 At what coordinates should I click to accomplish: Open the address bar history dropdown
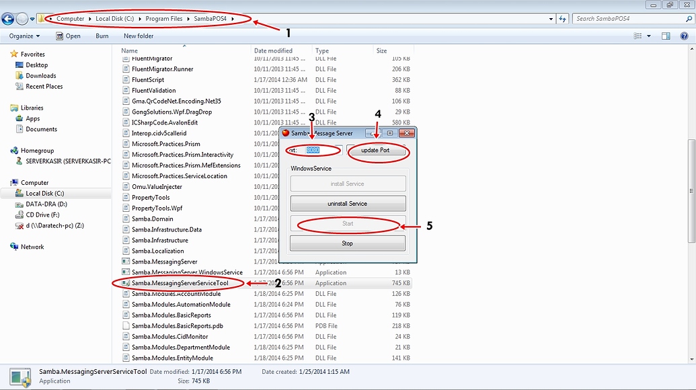pyautogui.click(x=551, y=19)
